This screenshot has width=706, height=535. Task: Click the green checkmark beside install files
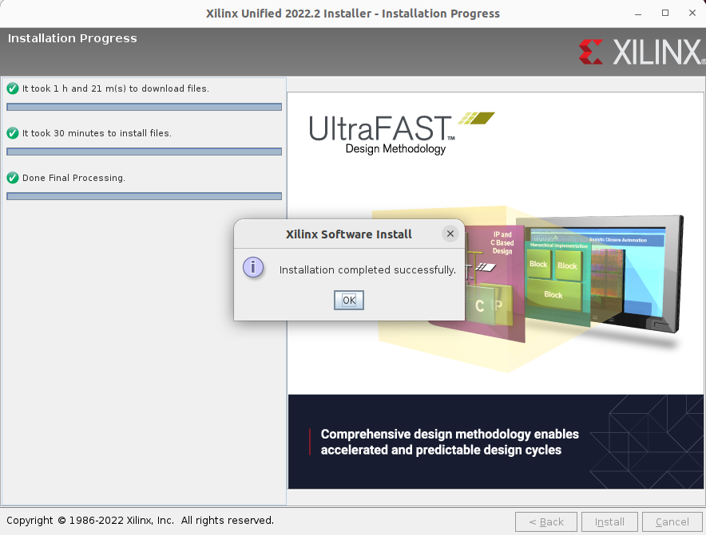pos(13,133)
